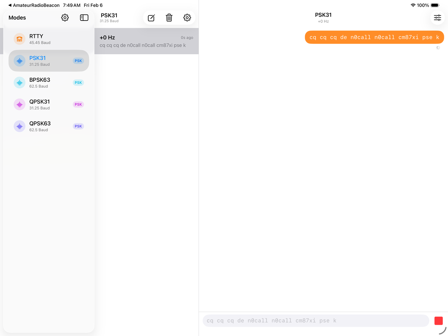
Task: Click the QPSK31 purple waveform icon
Action: (x=19, y=105)
